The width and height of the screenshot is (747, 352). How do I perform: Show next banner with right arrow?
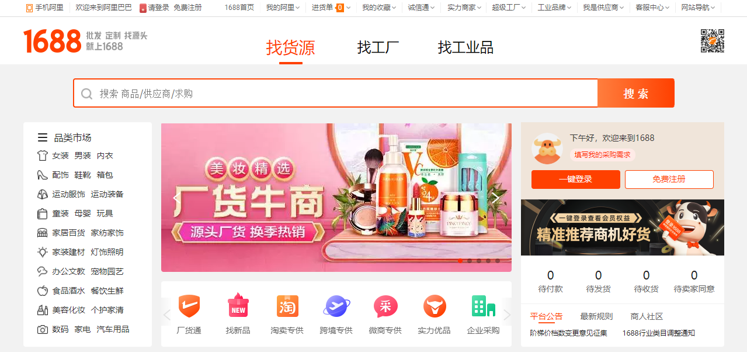pos(496,198)
